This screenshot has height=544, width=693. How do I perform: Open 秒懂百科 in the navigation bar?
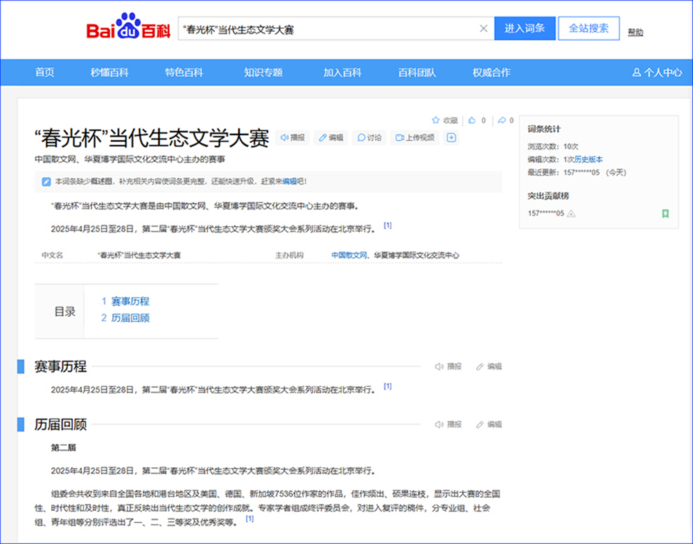109,73
